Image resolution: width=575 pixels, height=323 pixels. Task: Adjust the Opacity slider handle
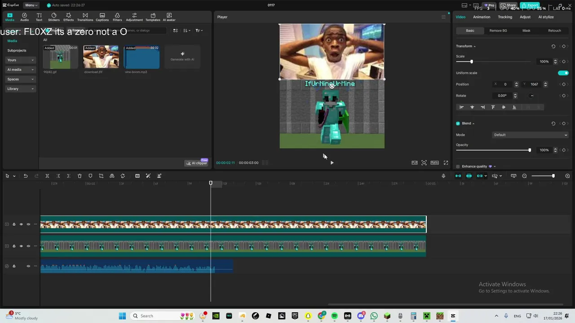coord(530,150)
